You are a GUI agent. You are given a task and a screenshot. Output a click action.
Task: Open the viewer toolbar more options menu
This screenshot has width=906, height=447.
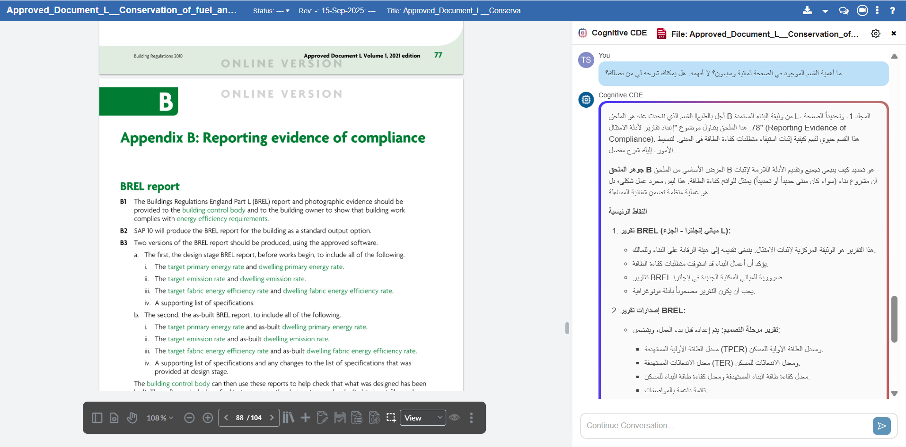point(471,418)
